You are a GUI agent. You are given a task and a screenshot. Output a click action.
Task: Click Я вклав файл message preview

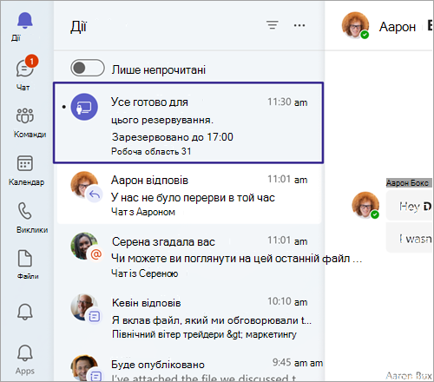click(x=212, y=320)
